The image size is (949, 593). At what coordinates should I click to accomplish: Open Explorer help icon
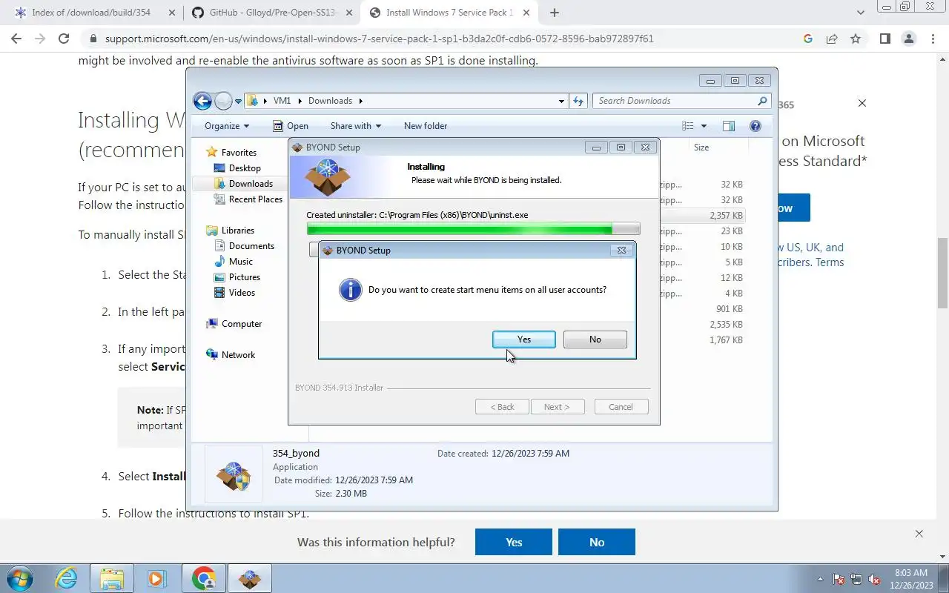point(755,126)
